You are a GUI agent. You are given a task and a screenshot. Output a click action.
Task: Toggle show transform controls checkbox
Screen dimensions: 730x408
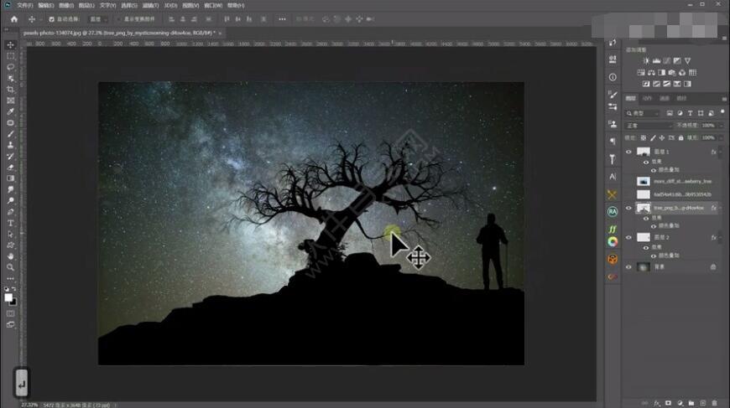tap(118, 19)
